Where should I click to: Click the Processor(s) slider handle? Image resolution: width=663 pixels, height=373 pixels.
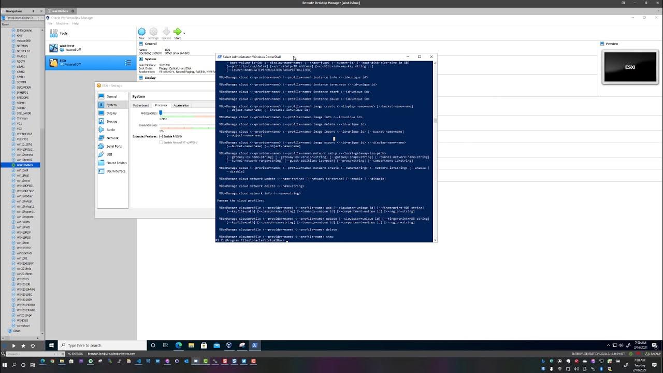click(x=161, y=113)
